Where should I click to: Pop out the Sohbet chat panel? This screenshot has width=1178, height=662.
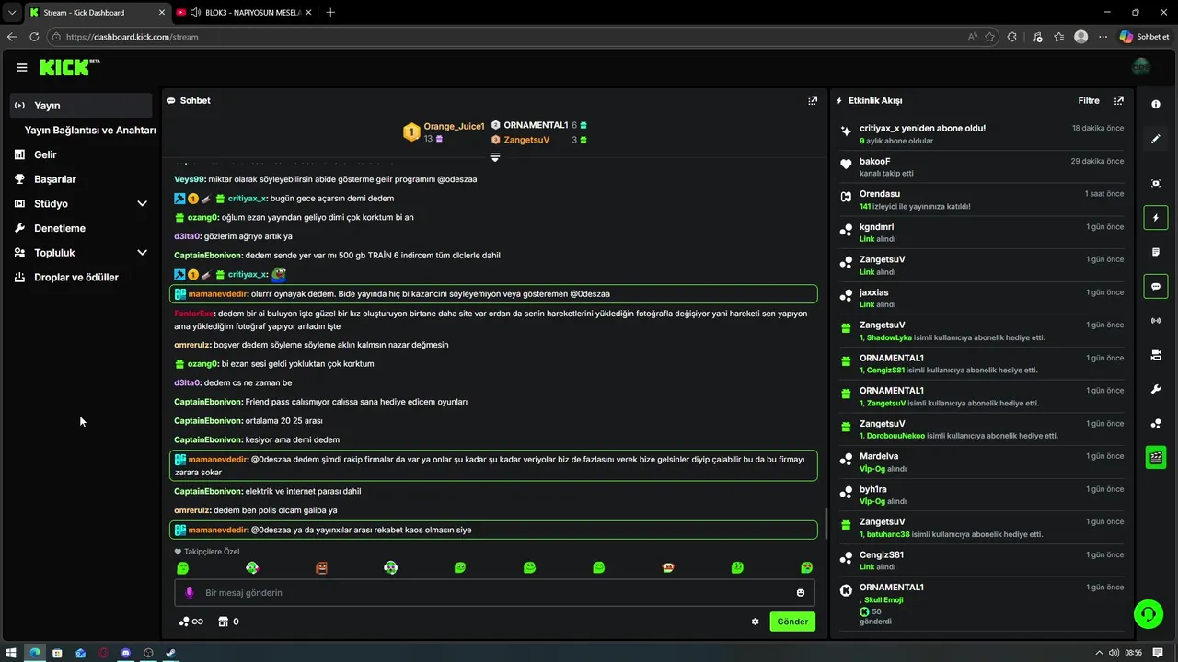click(813, 100)
